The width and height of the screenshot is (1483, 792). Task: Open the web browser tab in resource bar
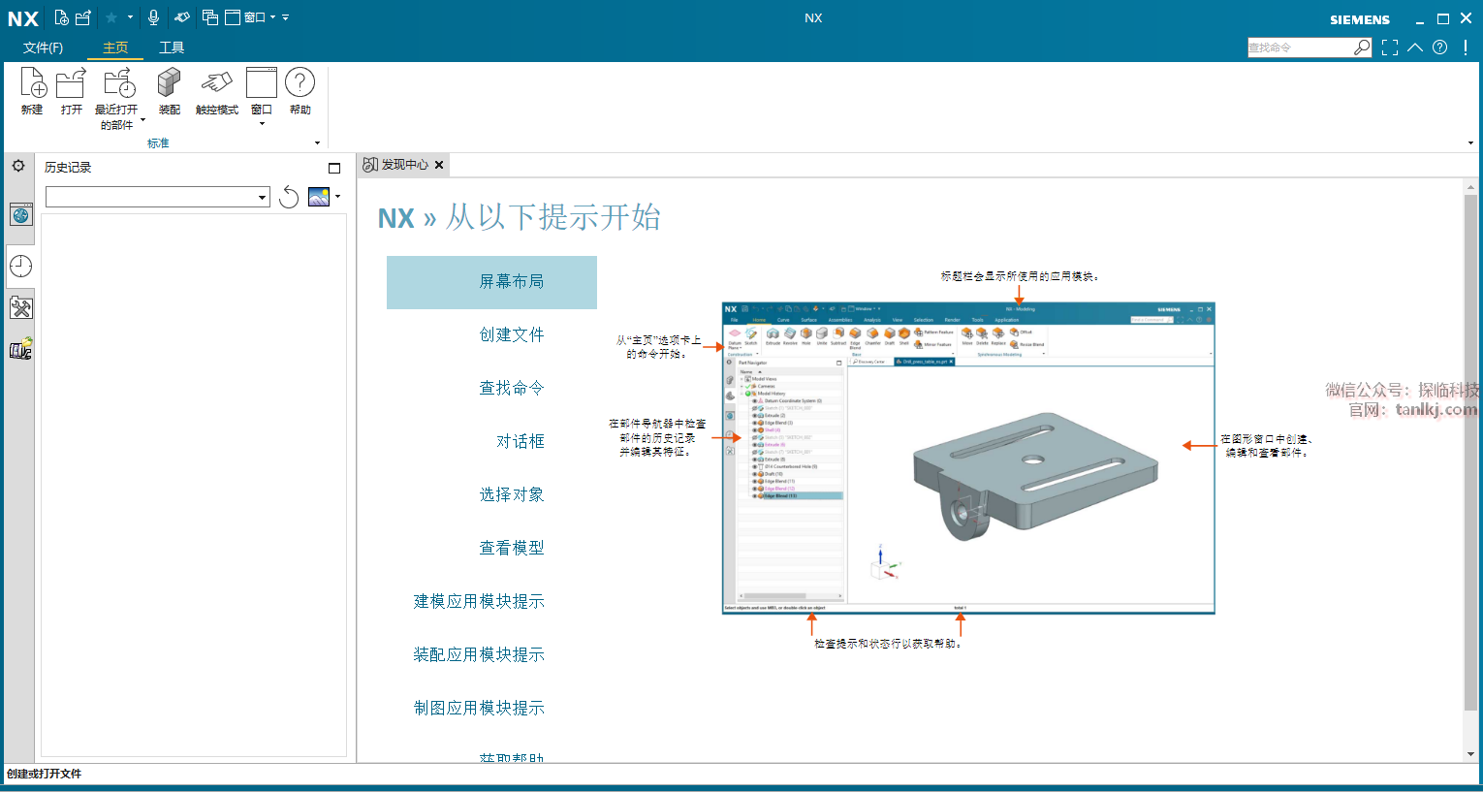click(20, 215)
